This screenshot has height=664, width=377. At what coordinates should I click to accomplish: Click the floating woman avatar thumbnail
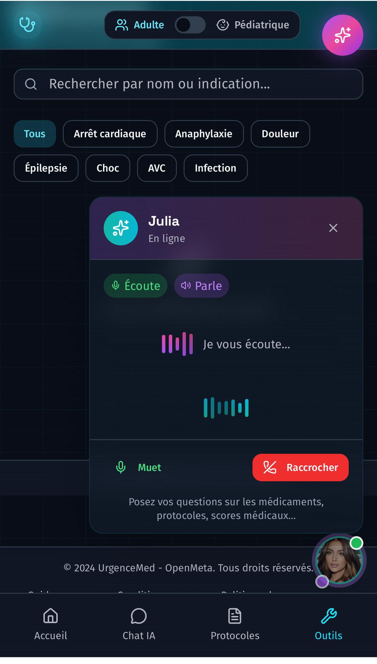339,560
